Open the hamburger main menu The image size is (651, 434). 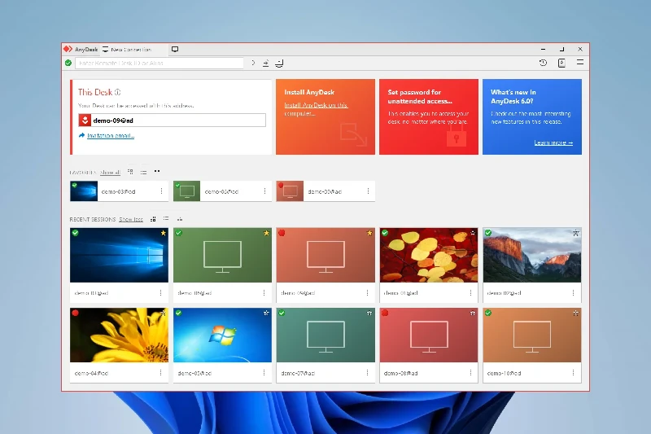point(580,63)
